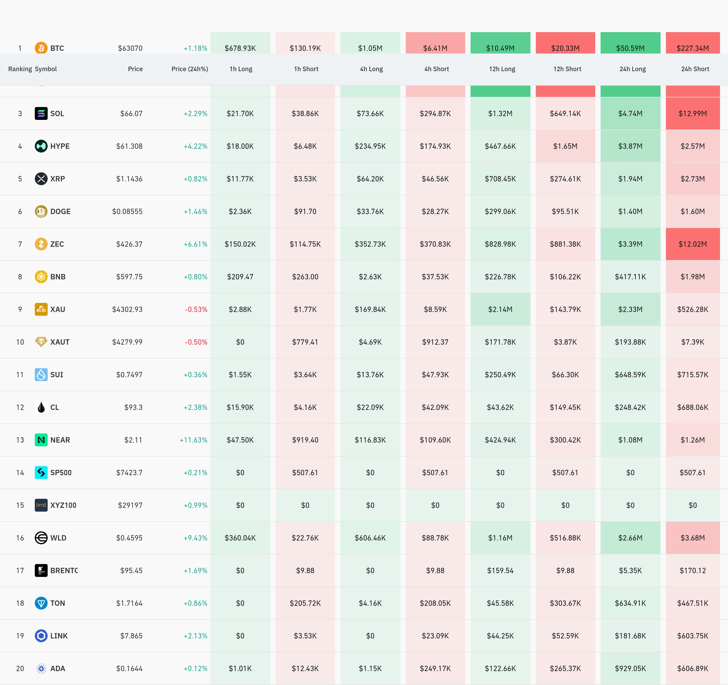This screenshot has height=685, width=728.
Task: Sort table by Ranking header
Action: click(x=20, y=69)
